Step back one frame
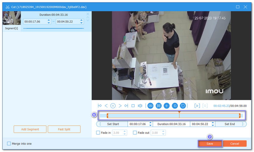 click(x=106, y=106)
